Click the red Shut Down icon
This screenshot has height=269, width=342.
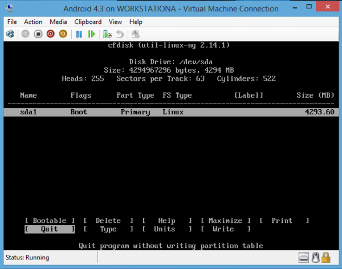(51, 34)
